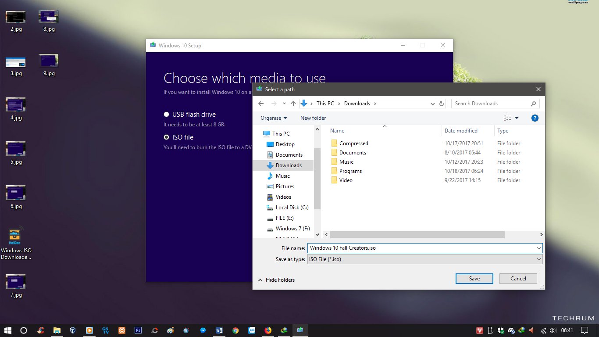Open Wi-Fi network tray icon
This screenshot has width=599, height=337.
click(x=543, y=330)
